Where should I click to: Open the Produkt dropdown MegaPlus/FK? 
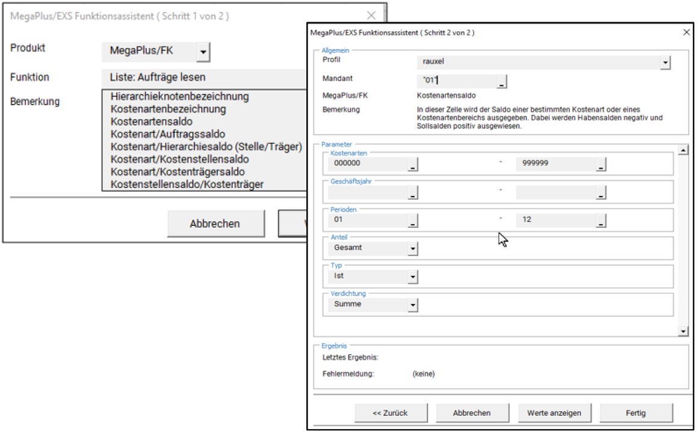point(203,52)
